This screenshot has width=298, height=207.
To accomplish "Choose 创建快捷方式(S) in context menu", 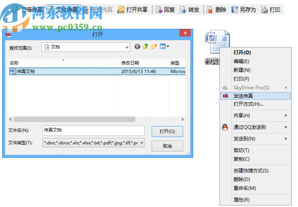I will [251, 171].
